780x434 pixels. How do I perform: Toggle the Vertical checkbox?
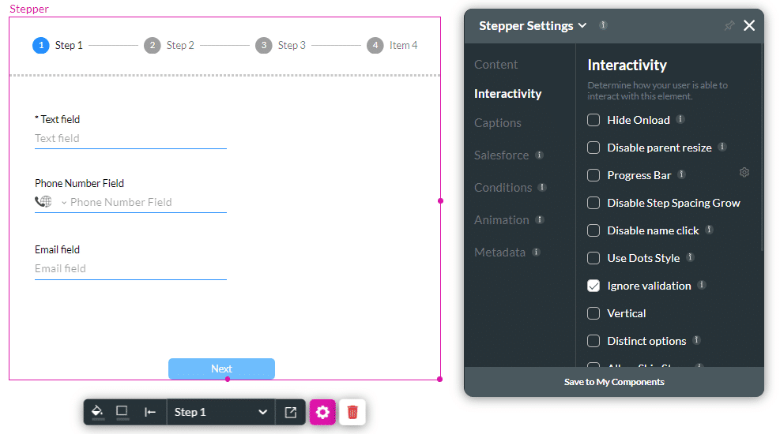[593, 313]
